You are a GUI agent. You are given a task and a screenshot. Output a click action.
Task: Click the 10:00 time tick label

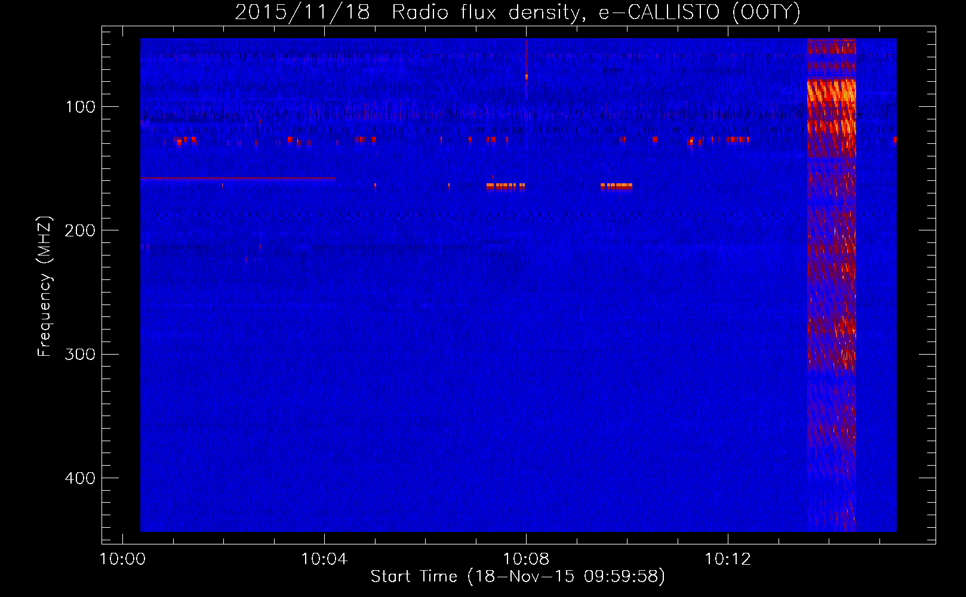[122, 559]
